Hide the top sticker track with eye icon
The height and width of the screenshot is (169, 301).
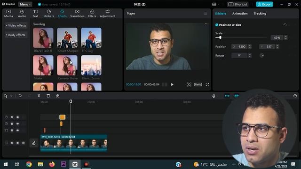coord(18,117)
